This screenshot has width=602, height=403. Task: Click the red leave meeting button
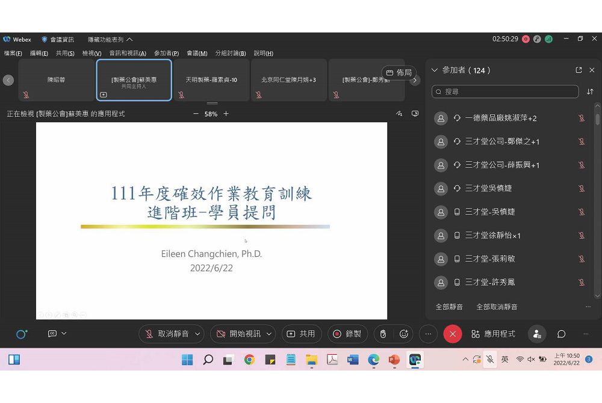point(453,334)
